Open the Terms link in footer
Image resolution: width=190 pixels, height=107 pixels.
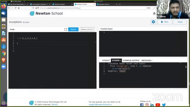pyautogui.click(x=55, y=104)
